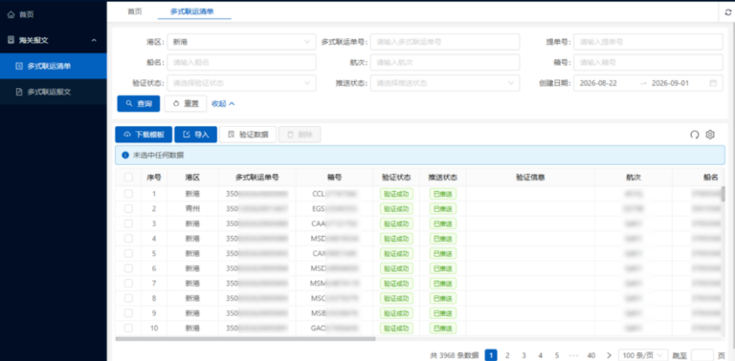Click the 验证信息 column header
Viewport: 735px width, 361px height.
click(x=530, y=178)
